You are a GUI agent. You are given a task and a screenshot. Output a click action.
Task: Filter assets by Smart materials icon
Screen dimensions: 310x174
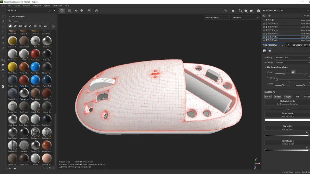click(15, 26)
